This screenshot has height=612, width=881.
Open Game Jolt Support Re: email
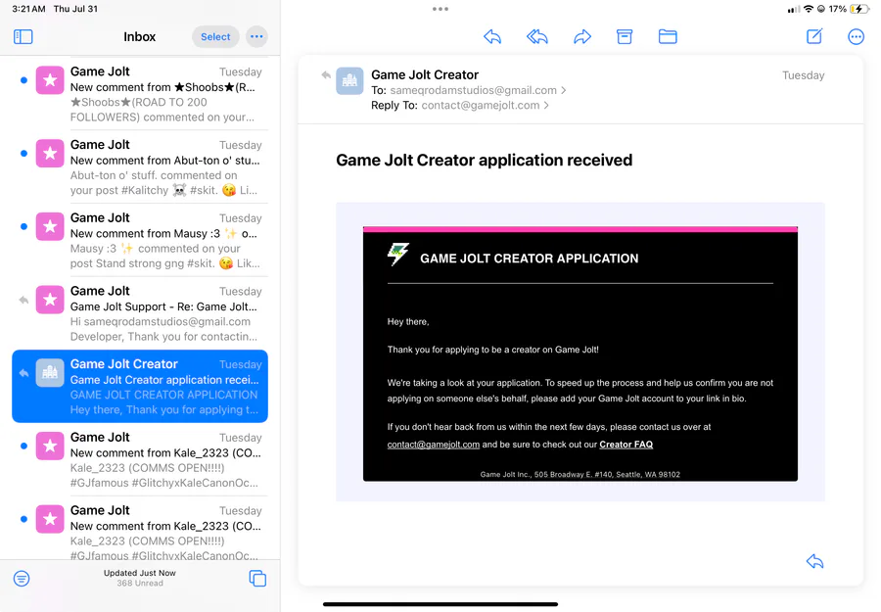pos(140,313)
